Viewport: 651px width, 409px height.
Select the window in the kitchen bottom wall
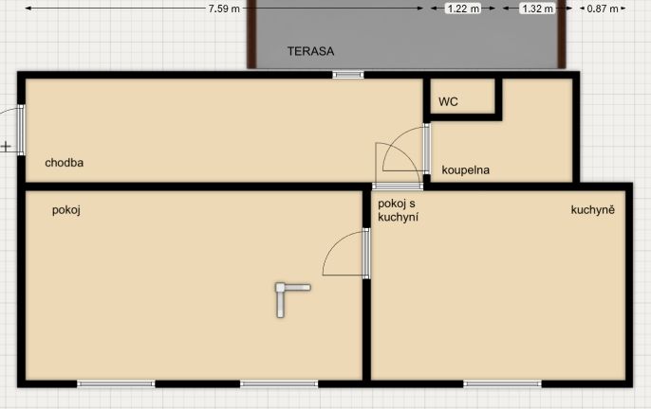[x=502, y=383]
